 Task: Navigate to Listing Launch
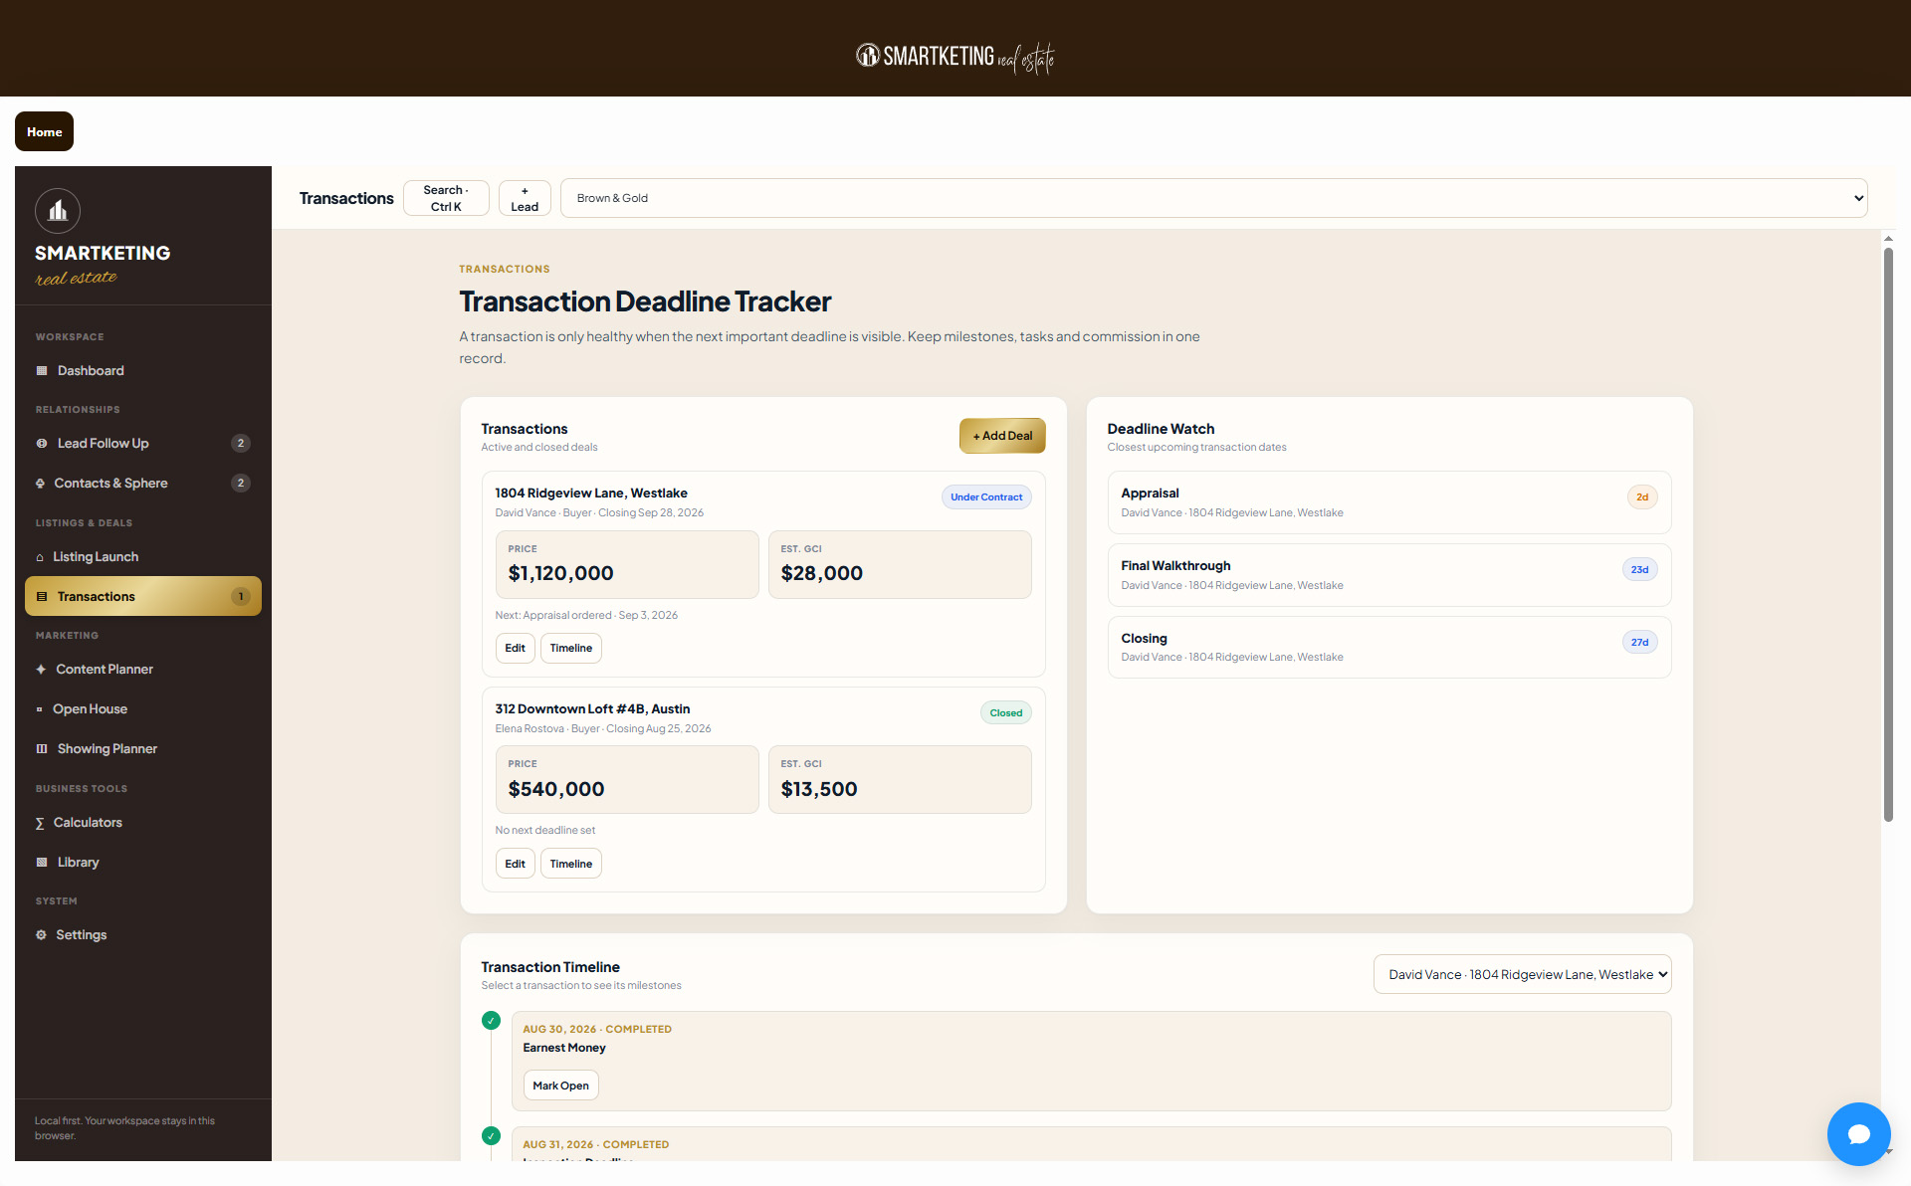click(143, 557)
